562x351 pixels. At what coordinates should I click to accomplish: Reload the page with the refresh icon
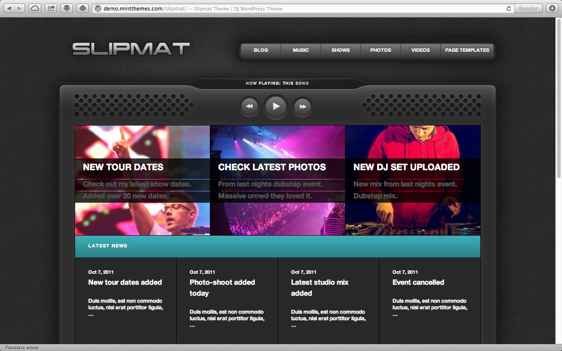(x=509, y=8)
